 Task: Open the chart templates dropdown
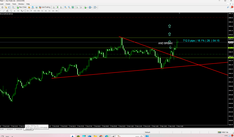tap(95, 8)
